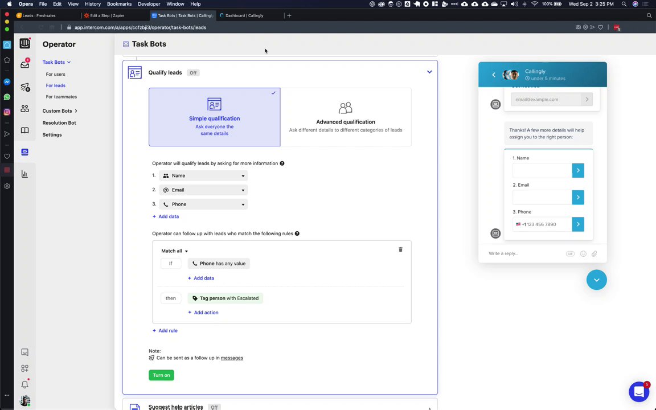The height and width of the screenshot is (410, 656).
Task: Open Operator Settings in sidebar
Action: pos(52,135)
